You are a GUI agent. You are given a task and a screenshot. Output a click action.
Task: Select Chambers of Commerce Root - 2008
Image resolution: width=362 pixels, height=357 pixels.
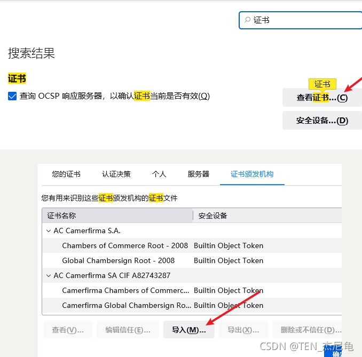(125, 245)
